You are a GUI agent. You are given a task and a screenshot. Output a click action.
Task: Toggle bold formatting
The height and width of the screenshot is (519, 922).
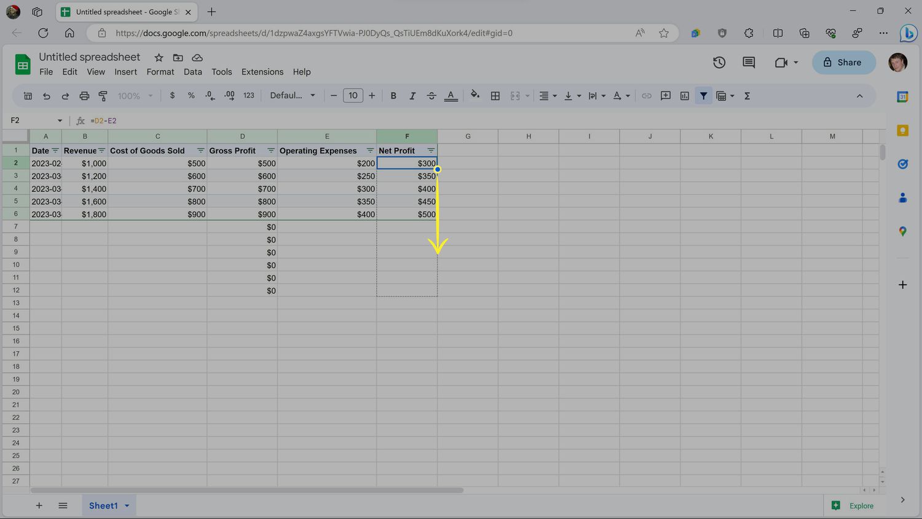[x=393, y=96]
